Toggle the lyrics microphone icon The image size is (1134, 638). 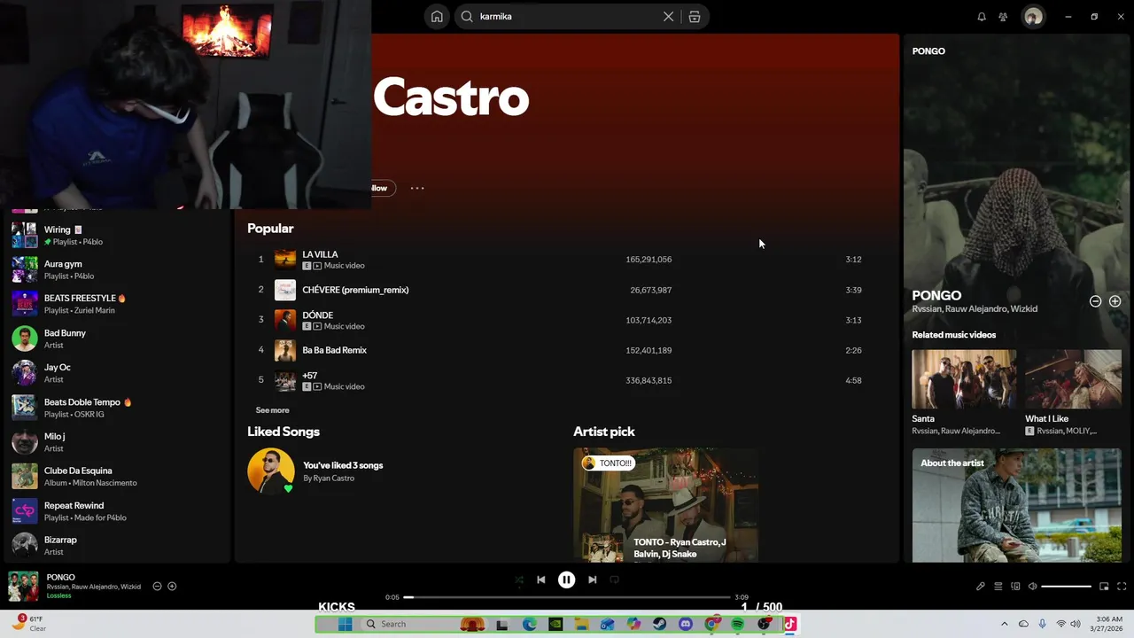(x=980, y=586)
